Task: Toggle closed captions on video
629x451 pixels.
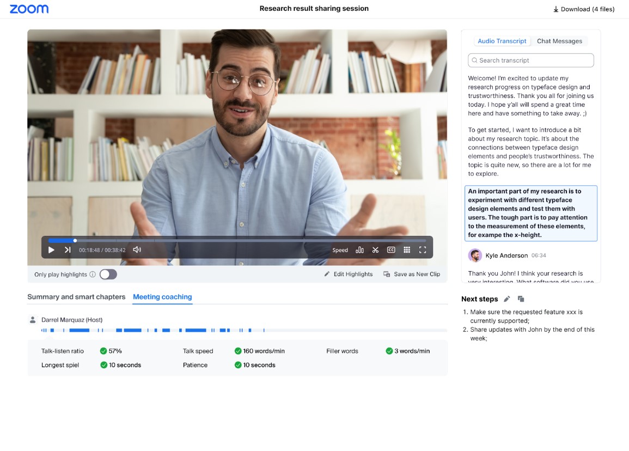Action: click(391, 250)
